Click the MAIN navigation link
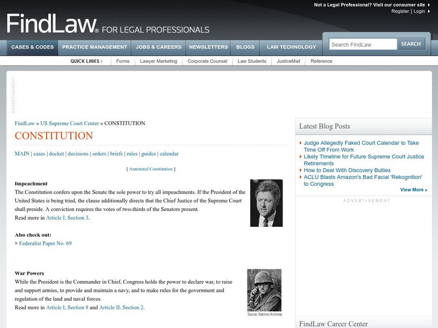This screenshot has width=438, height=328. pos(22,154)
